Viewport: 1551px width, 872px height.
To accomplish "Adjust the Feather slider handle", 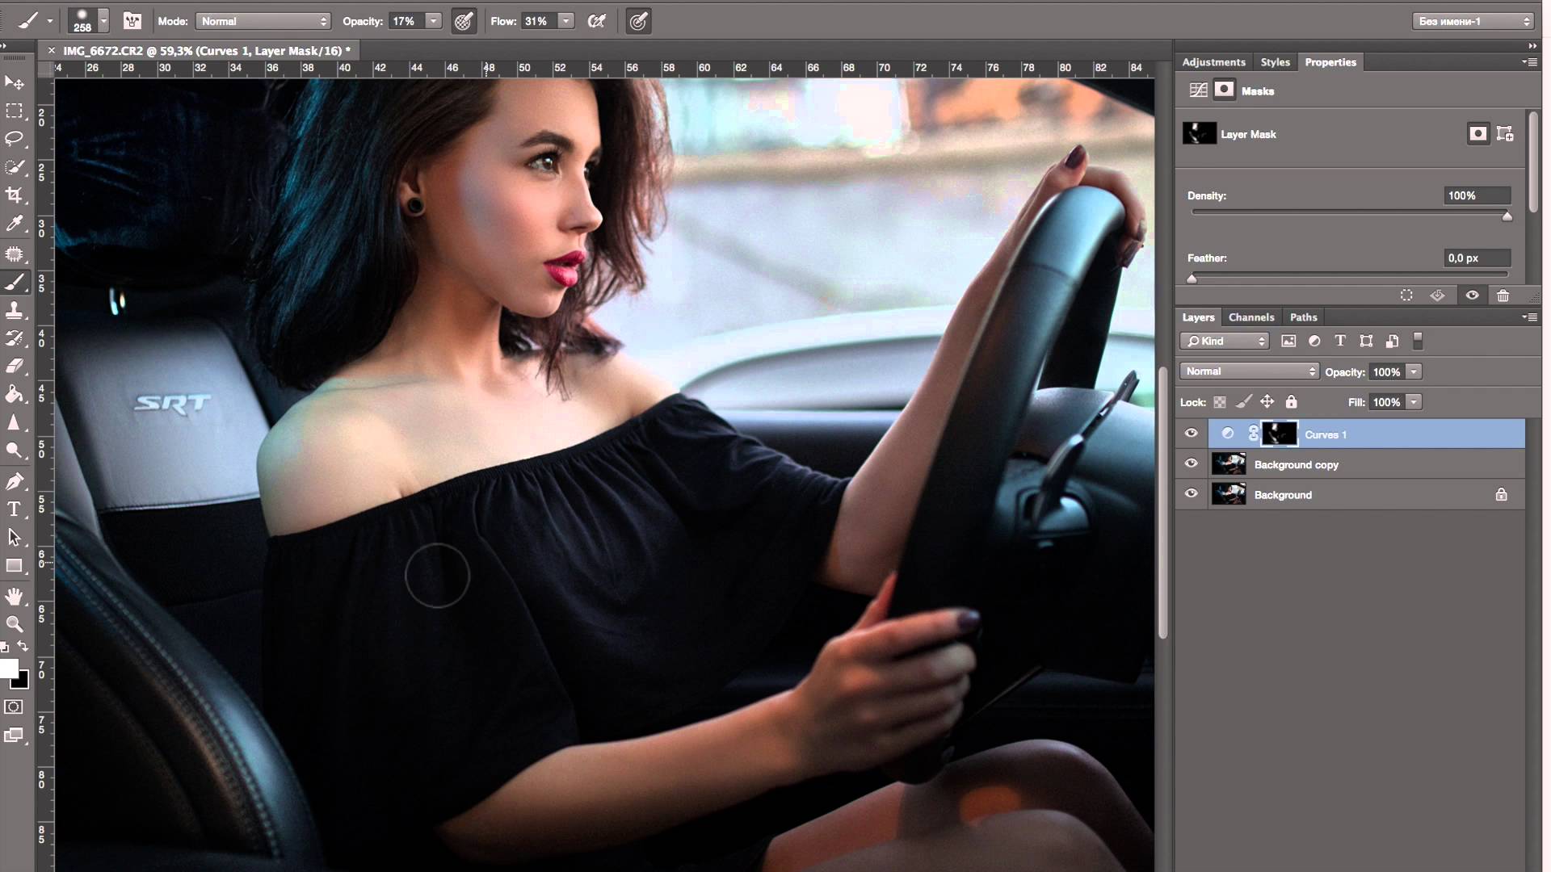I will click(1192, 279).
